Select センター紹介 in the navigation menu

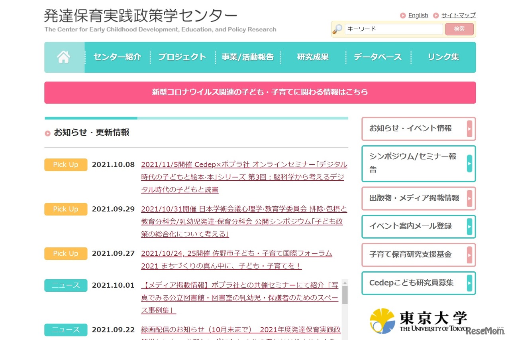(117, 57)
